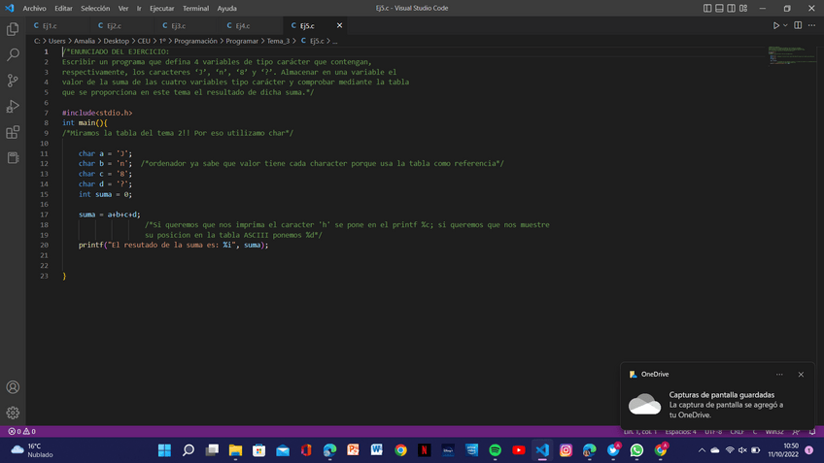
Task: Expand the Tema_3 breadcrumb folder
Action: tap(278, 41)
